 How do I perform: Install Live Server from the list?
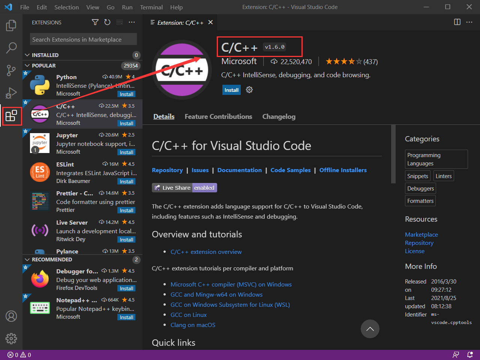coord(126,240)
